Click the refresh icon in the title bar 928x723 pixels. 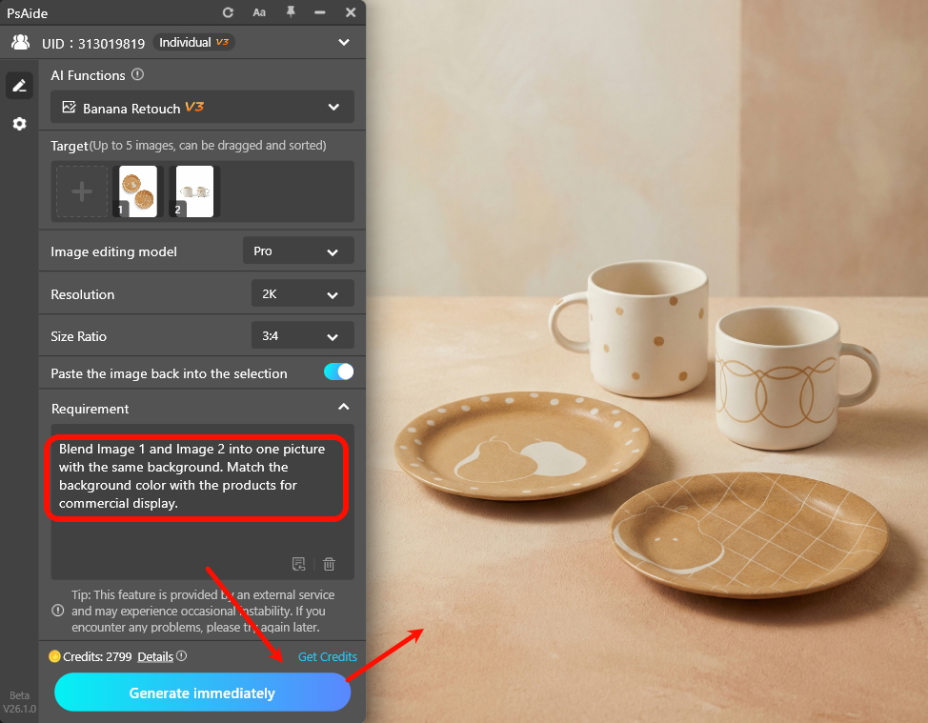click(229, 12)
